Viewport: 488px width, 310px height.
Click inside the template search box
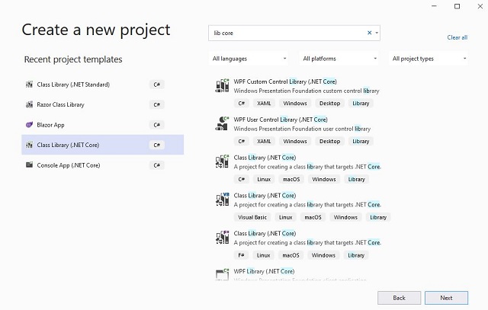288,33
